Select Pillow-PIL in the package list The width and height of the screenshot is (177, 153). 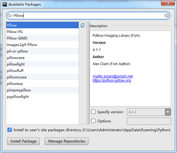pyautogui.click(x=42, y=32)
